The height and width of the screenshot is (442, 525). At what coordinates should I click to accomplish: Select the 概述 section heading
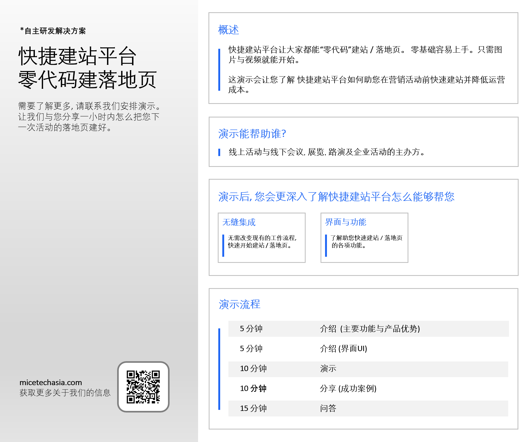(x=228, y=30)
